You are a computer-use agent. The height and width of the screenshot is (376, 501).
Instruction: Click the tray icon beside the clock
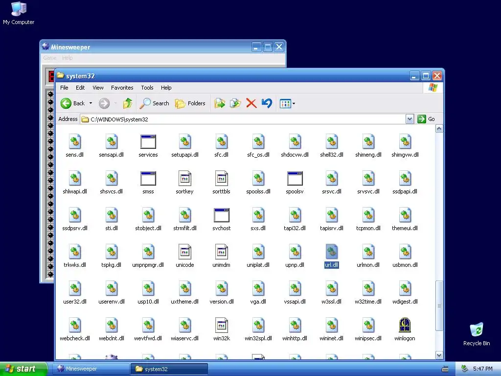(465, 369)
